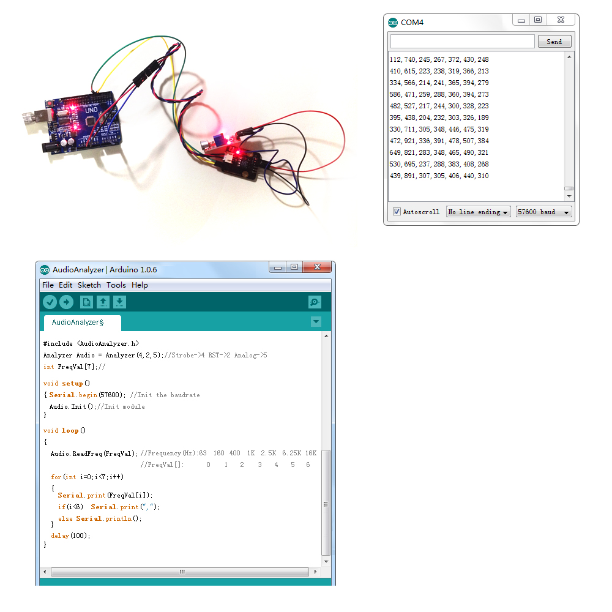612x612 pixels.
Task: Click the Verify checkmark icon
Action: pyautogui.click(x=50, y=302)
